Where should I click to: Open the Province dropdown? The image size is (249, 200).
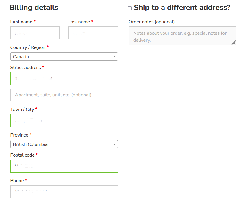[x=64, y=144]
